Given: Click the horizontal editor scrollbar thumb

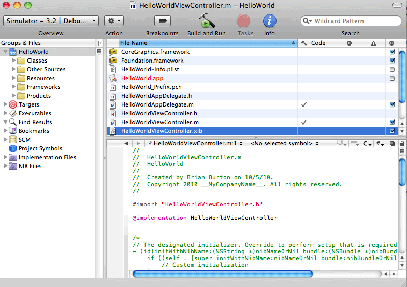Looking at the screenshot, I should click(x=223, y=274).
